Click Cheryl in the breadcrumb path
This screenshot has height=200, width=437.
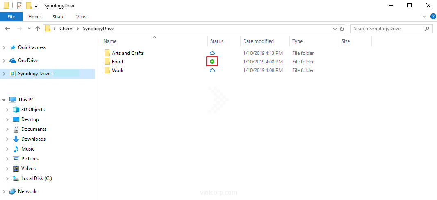67,29
